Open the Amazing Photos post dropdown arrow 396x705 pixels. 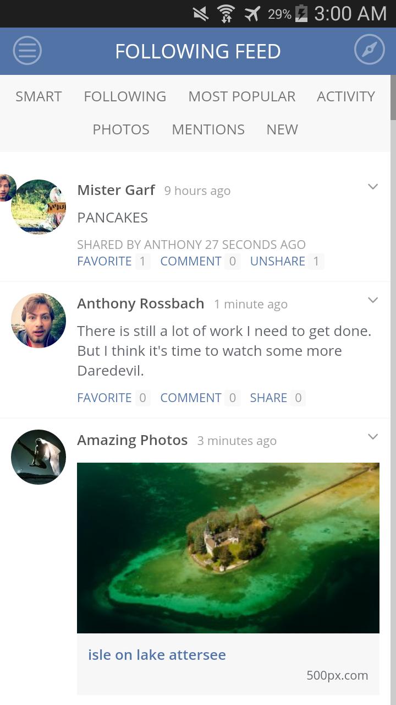pyautogui.click(x=373, y=436)
